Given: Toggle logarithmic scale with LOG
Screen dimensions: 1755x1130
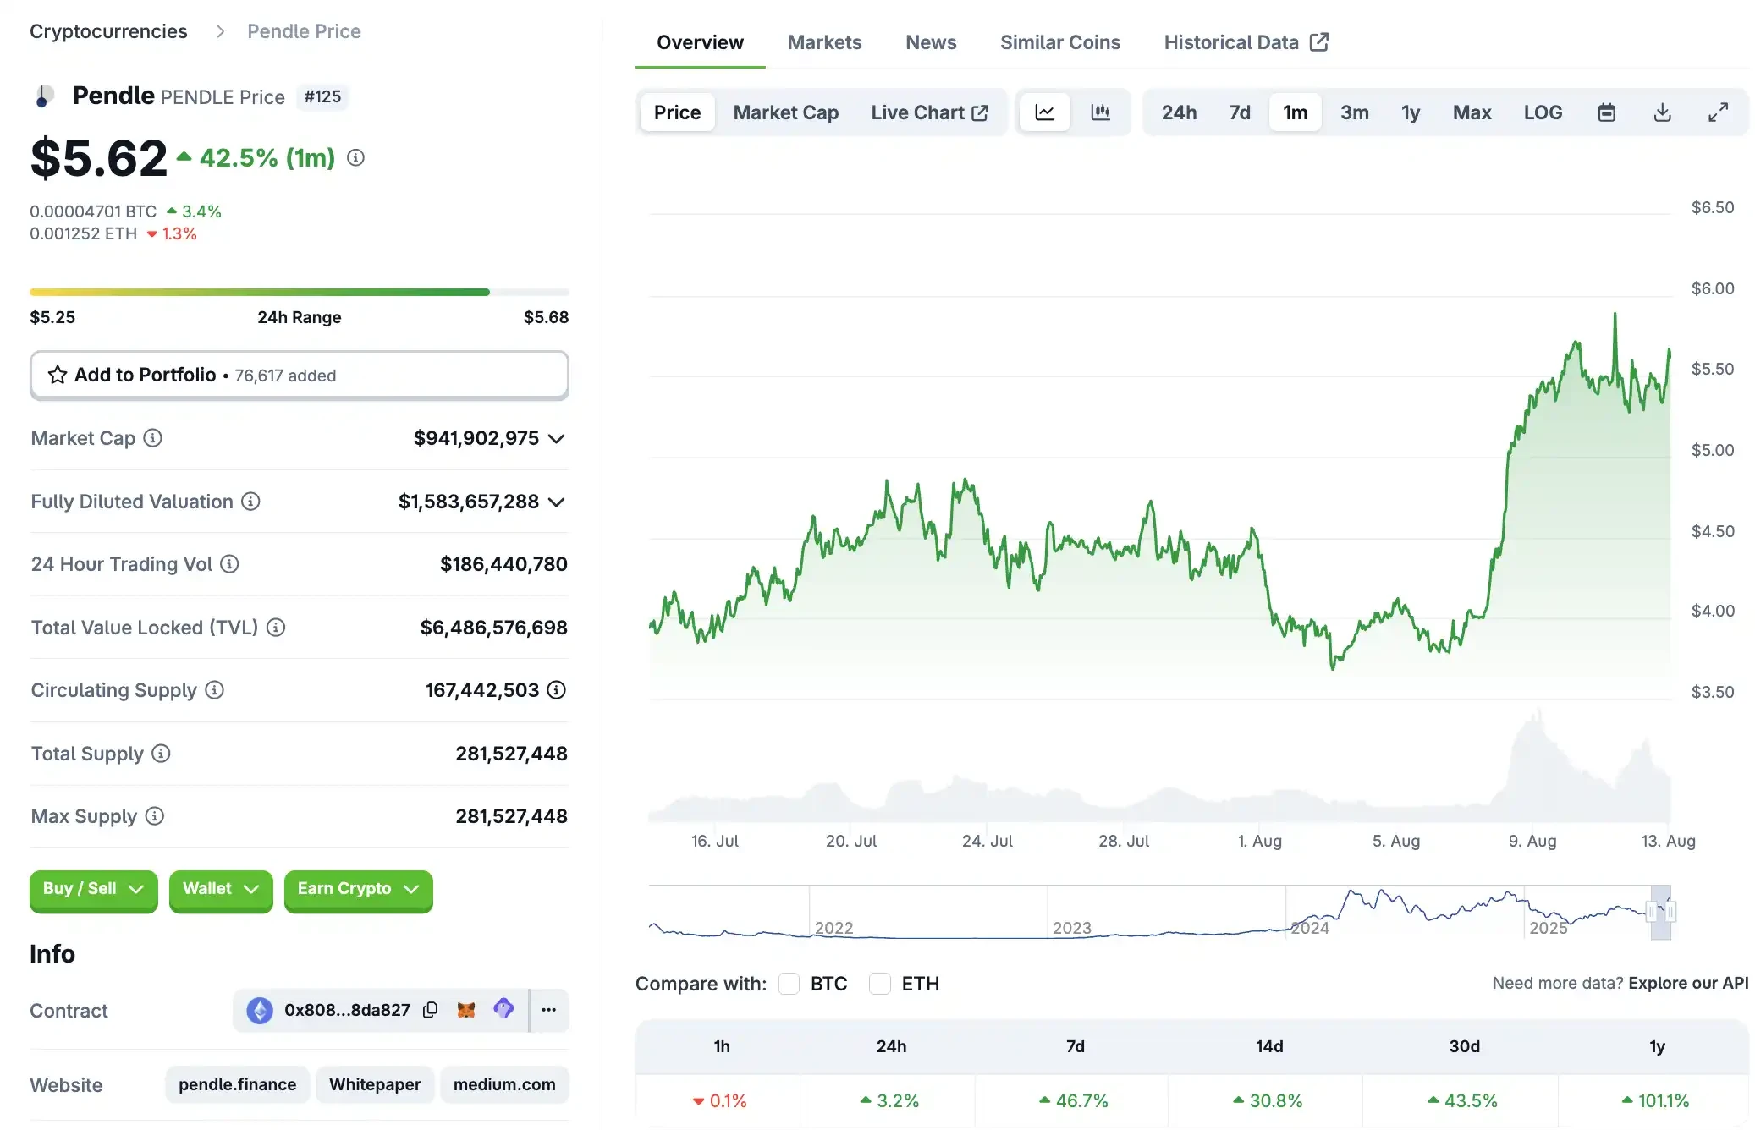Looking at the screenshot, I should point(1543,112).
